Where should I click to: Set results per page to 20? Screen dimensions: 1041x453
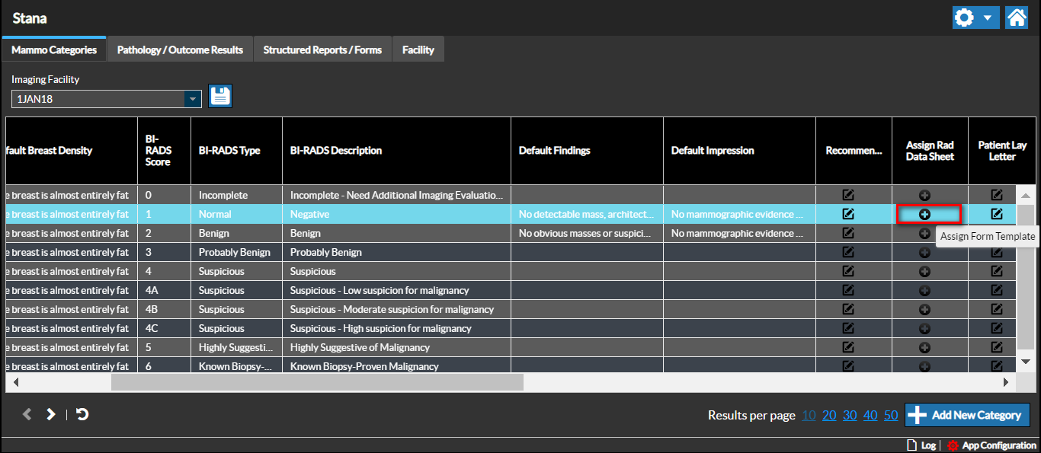click(829, 415)
